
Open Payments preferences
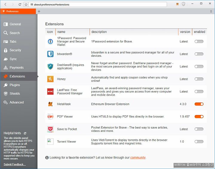point(19,68)
